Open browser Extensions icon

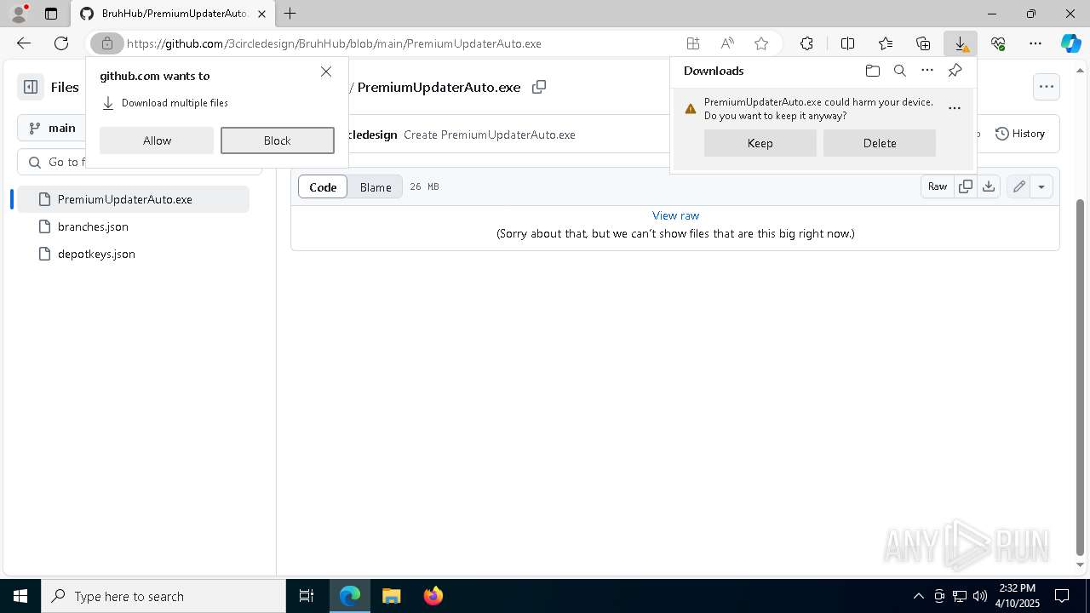click(x=806, y=43)
